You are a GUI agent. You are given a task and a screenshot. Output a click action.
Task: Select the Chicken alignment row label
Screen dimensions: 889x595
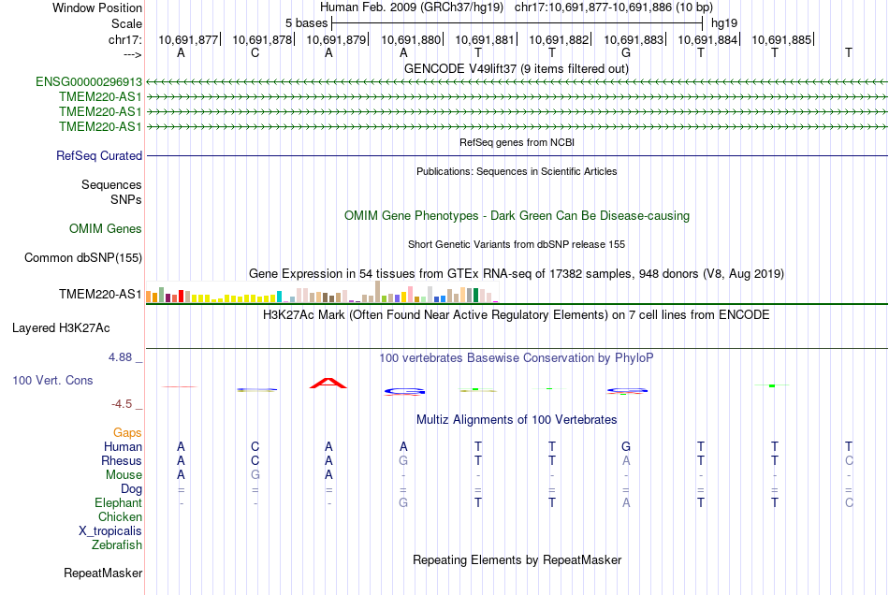pos(120,516)
